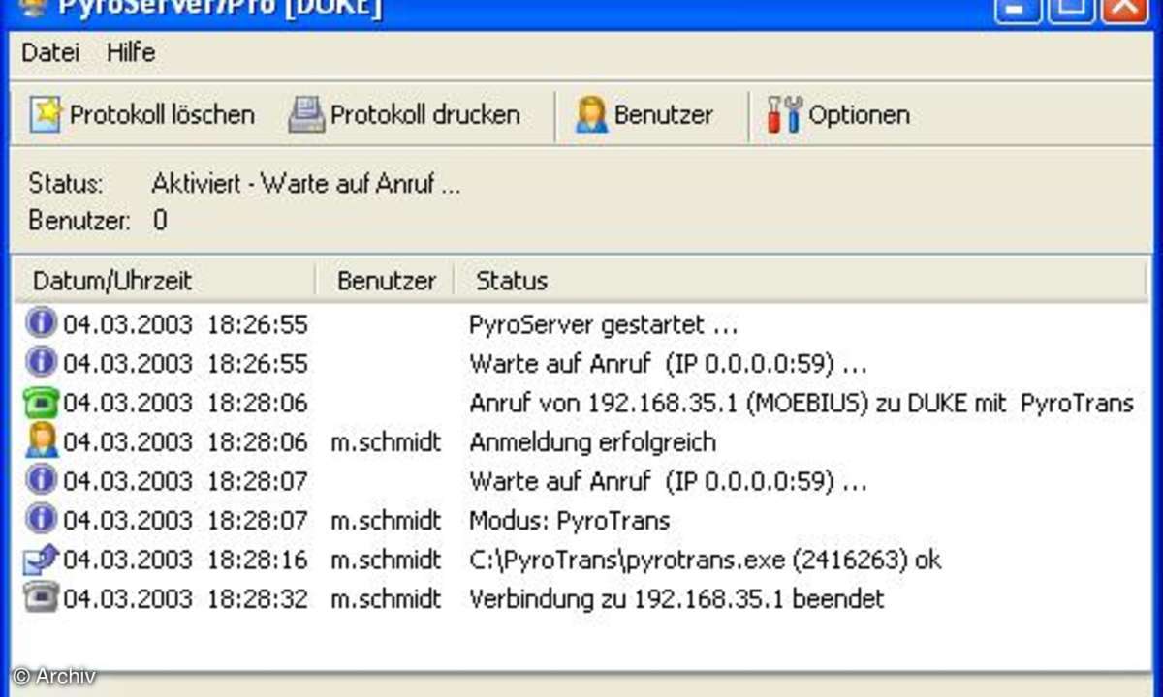1163x697 pixels.
Task: Open Optionen via the tools icon
Action: click(785, 114)
